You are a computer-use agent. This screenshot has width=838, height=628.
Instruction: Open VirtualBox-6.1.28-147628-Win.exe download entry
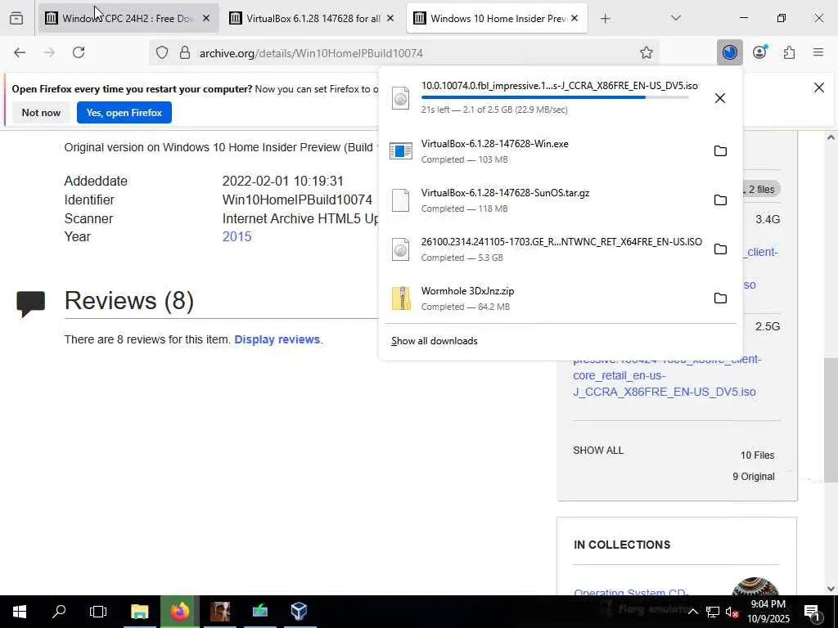click(x=544, y=151)
